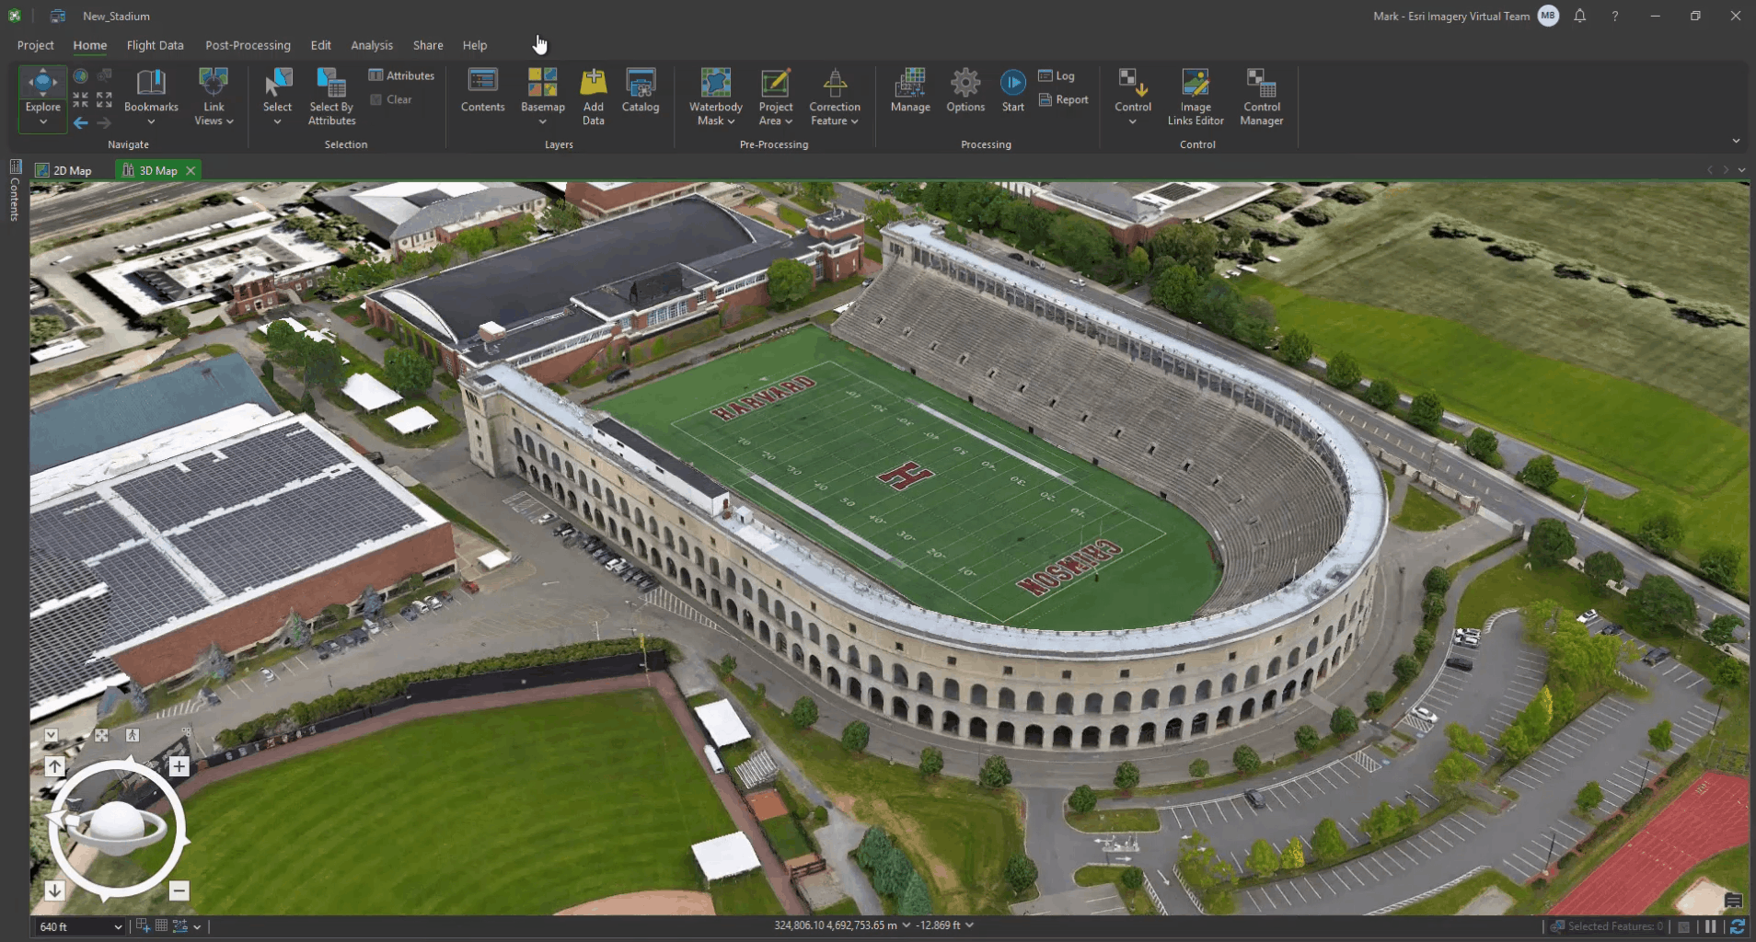Click the Control points icon
This screenshot has width=1756, height=942.
click(1133, 83)
